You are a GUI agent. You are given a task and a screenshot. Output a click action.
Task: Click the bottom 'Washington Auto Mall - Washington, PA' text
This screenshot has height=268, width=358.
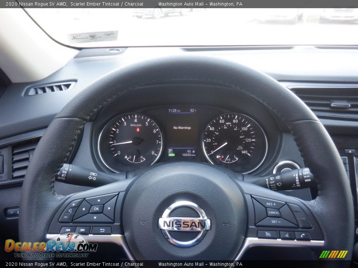pos(200,264)
